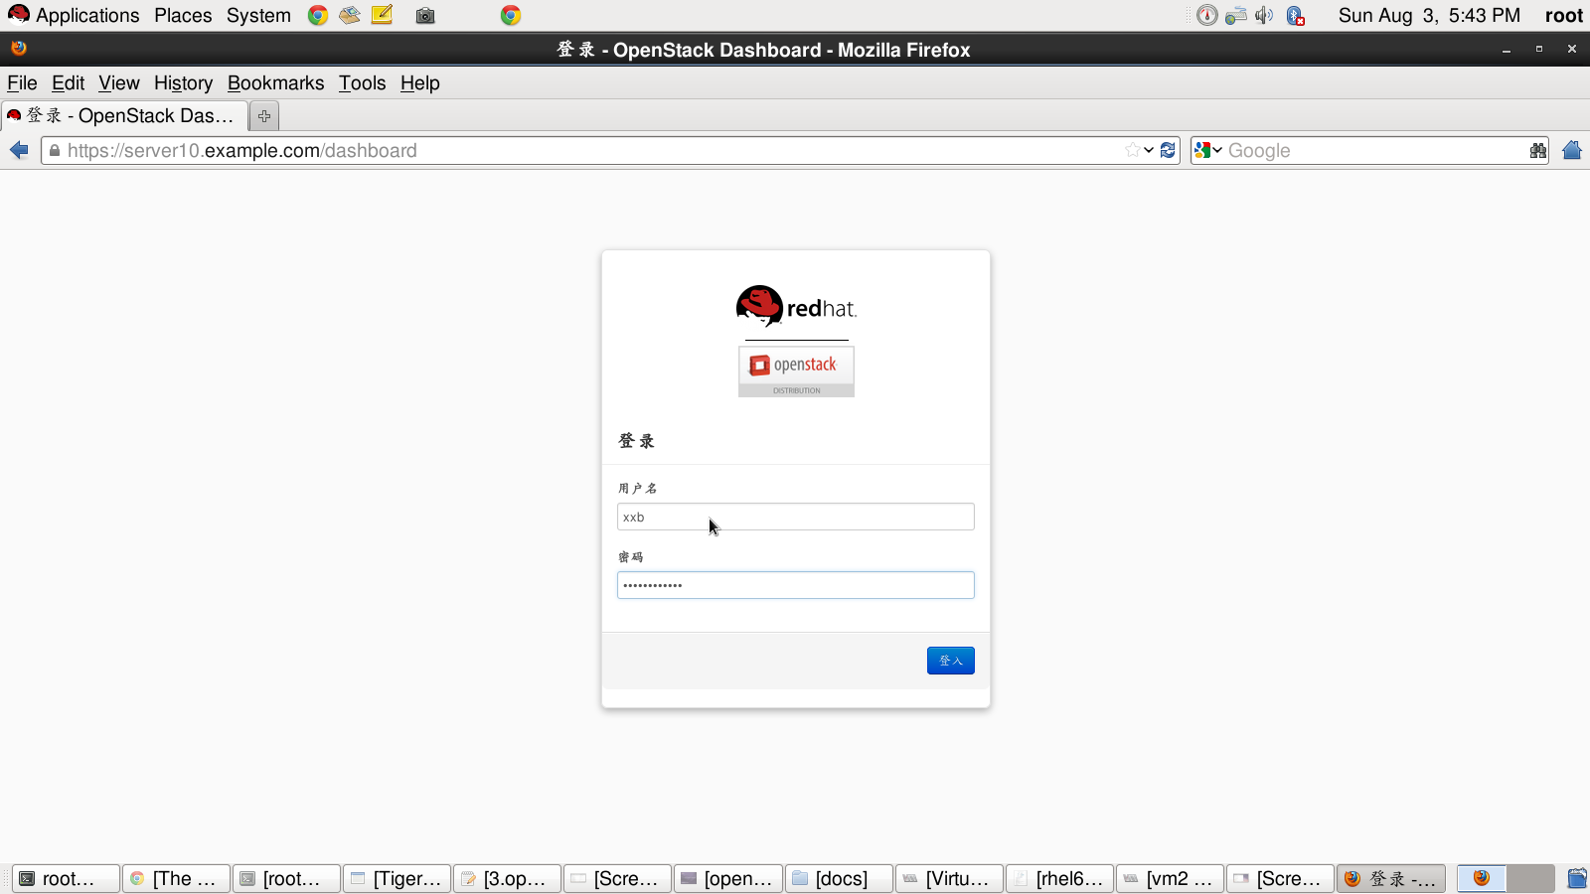Open the View menu
This screenshot has height=894, width=1590.
point(119,83)
